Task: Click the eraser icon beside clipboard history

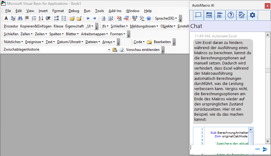Action: coord(122,50)
